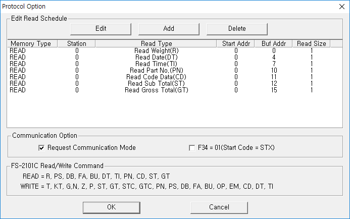Screen dimensions: 350x219
Task: Select the Read Date(DT) row
Action: [175, 58]
